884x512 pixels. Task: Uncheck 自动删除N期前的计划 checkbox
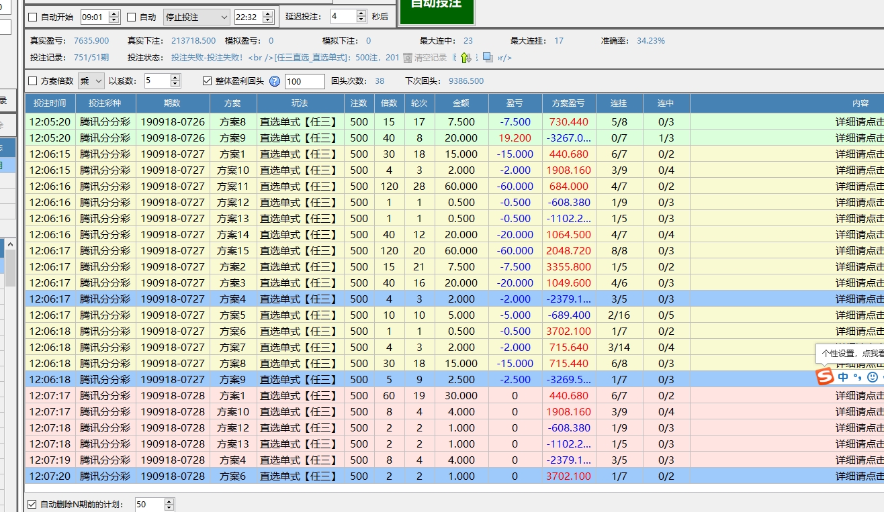(32, 504)
